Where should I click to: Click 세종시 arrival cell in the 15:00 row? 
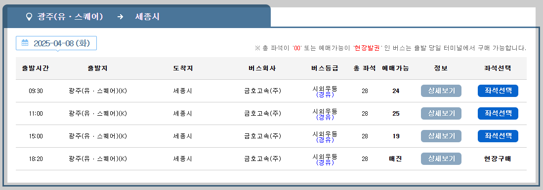coord(182,136)
